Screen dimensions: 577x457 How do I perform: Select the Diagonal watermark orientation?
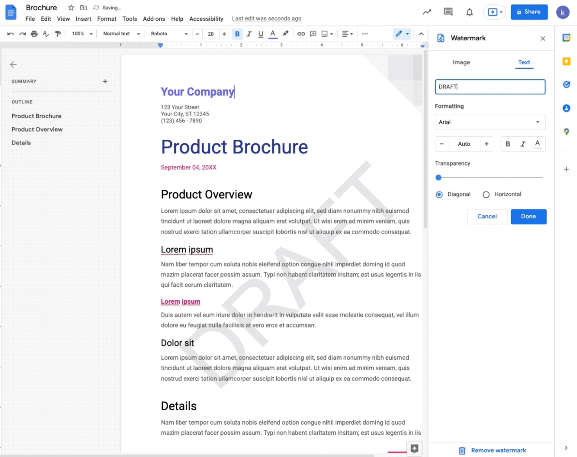439,194
